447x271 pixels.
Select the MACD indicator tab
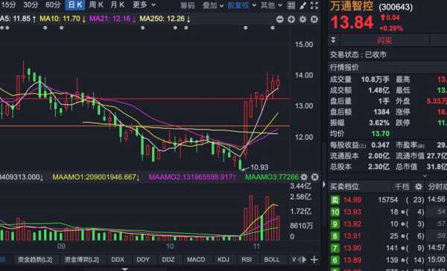point(196,260)
